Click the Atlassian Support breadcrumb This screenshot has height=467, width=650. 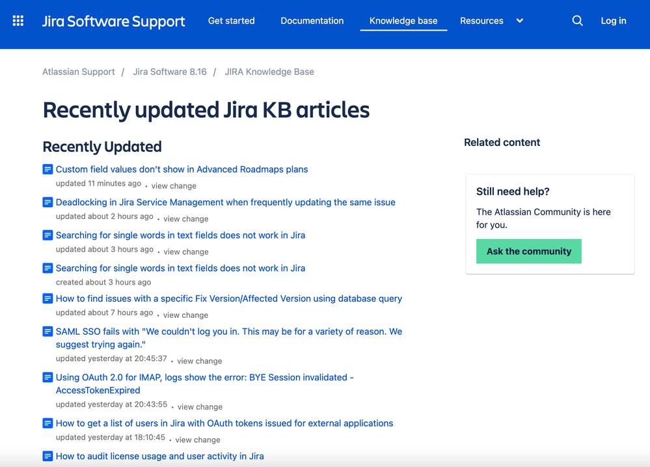tap(78, 72)
